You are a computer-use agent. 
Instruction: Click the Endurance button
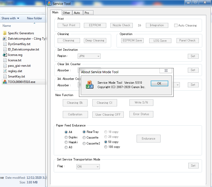click(x=148, y=139)
